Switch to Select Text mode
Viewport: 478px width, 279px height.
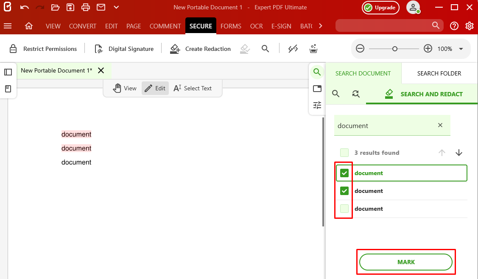[x=193, y=88]
